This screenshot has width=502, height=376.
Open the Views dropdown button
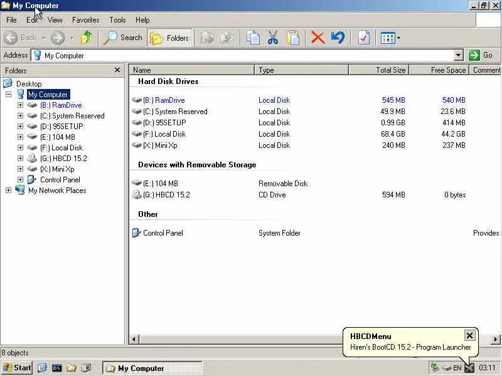point(390,38)
